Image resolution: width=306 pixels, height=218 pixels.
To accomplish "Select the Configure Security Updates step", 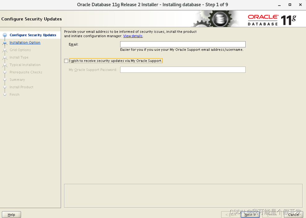I will coord(33,35).
